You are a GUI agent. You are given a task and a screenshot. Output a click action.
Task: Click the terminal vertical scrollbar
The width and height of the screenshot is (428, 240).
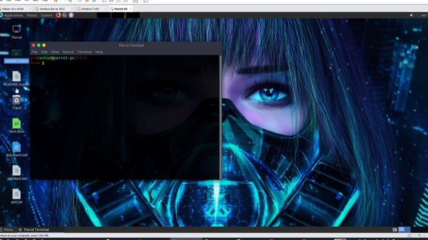(x=220, y=117)
